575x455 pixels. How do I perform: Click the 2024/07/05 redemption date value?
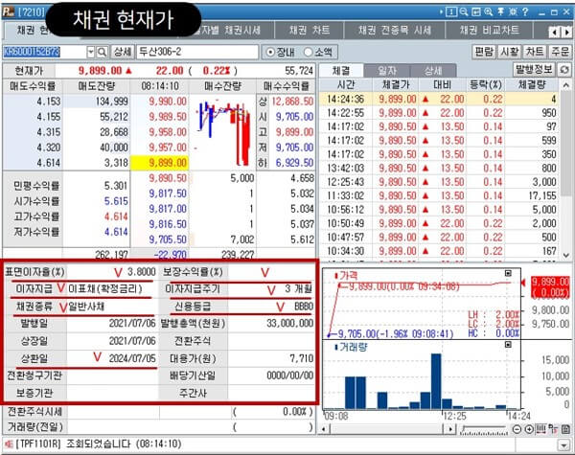132,358
